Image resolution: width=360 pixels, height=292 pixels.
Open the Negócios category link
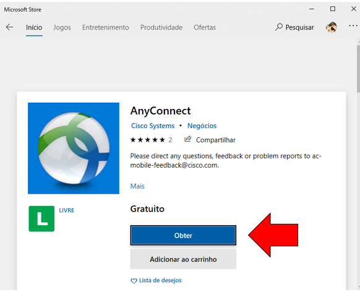coord(202,126)
